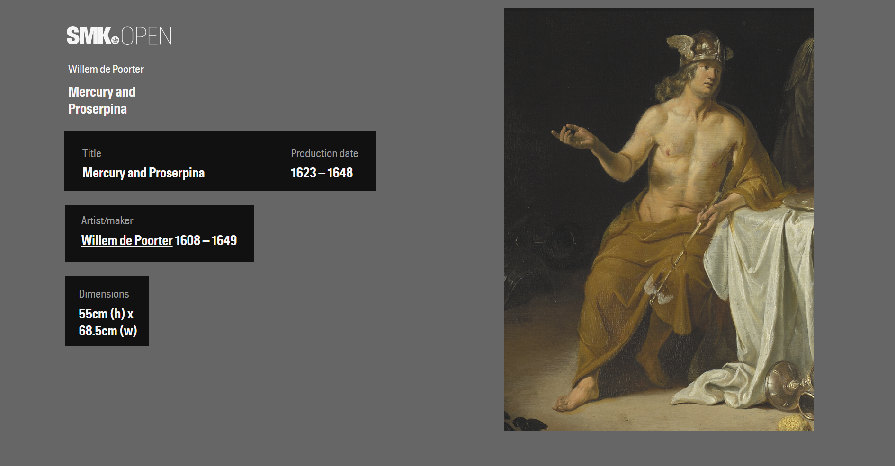
Task: Click the Production date label
Action: [x=324, y=153]
